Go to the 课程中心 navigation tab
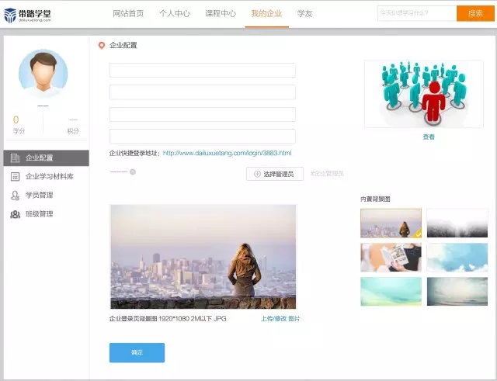The image size is (497, 381). (221, 14)
